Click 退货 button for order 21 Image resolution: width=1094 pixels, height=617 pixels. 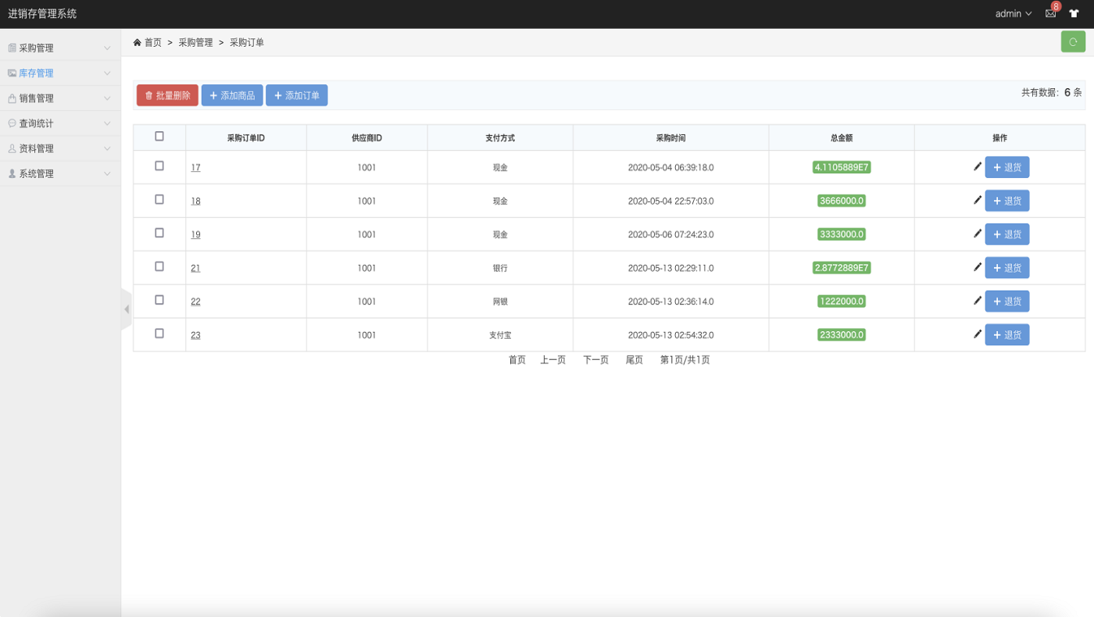pos(1007,268)
